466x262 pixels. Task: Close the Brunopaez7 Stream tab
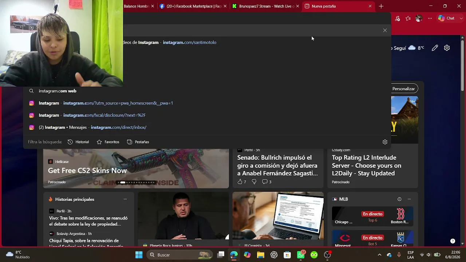tap(297, 6)
